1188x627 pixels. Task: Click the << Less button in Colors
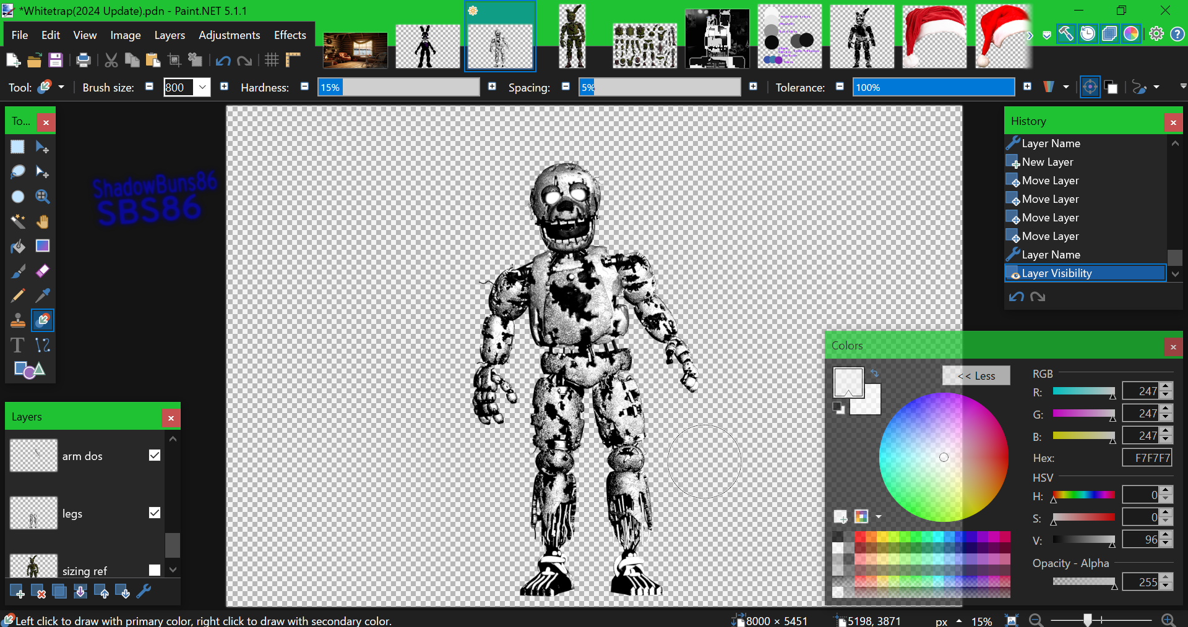(976, 376)
